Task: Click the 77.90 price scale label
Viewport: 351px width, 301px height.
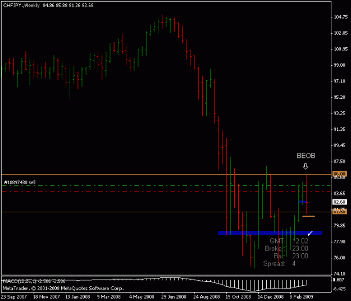Action: (339, 241)
